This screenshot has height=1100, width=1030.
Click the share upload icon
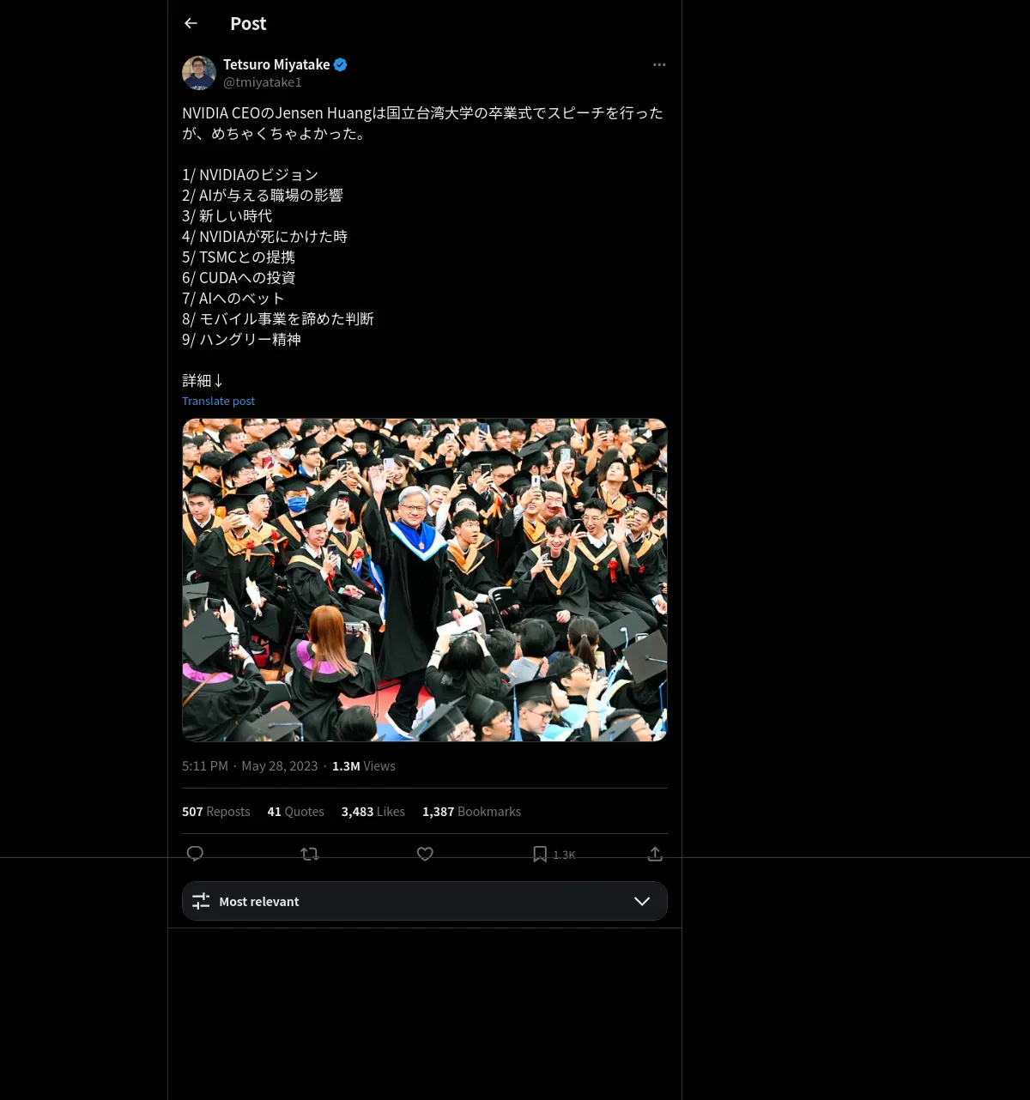[x=655, y=854]
